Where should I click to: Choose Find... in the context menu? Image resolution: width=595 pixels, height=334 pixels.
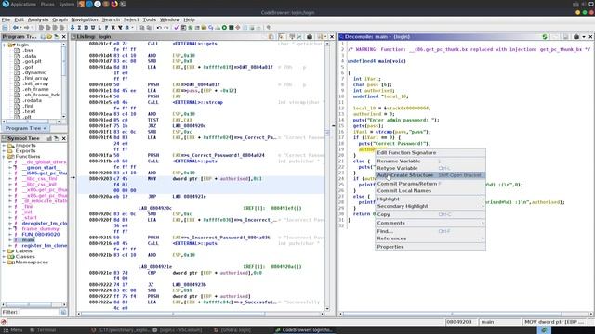pyautogui.click(x=430, y=231)
